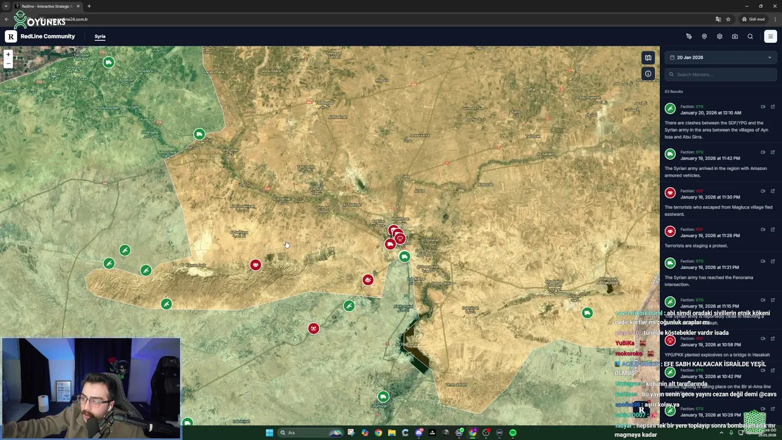Select the draw pen tool in header
Viewport: 782px width, 440px height.
[x=689, y=37]
